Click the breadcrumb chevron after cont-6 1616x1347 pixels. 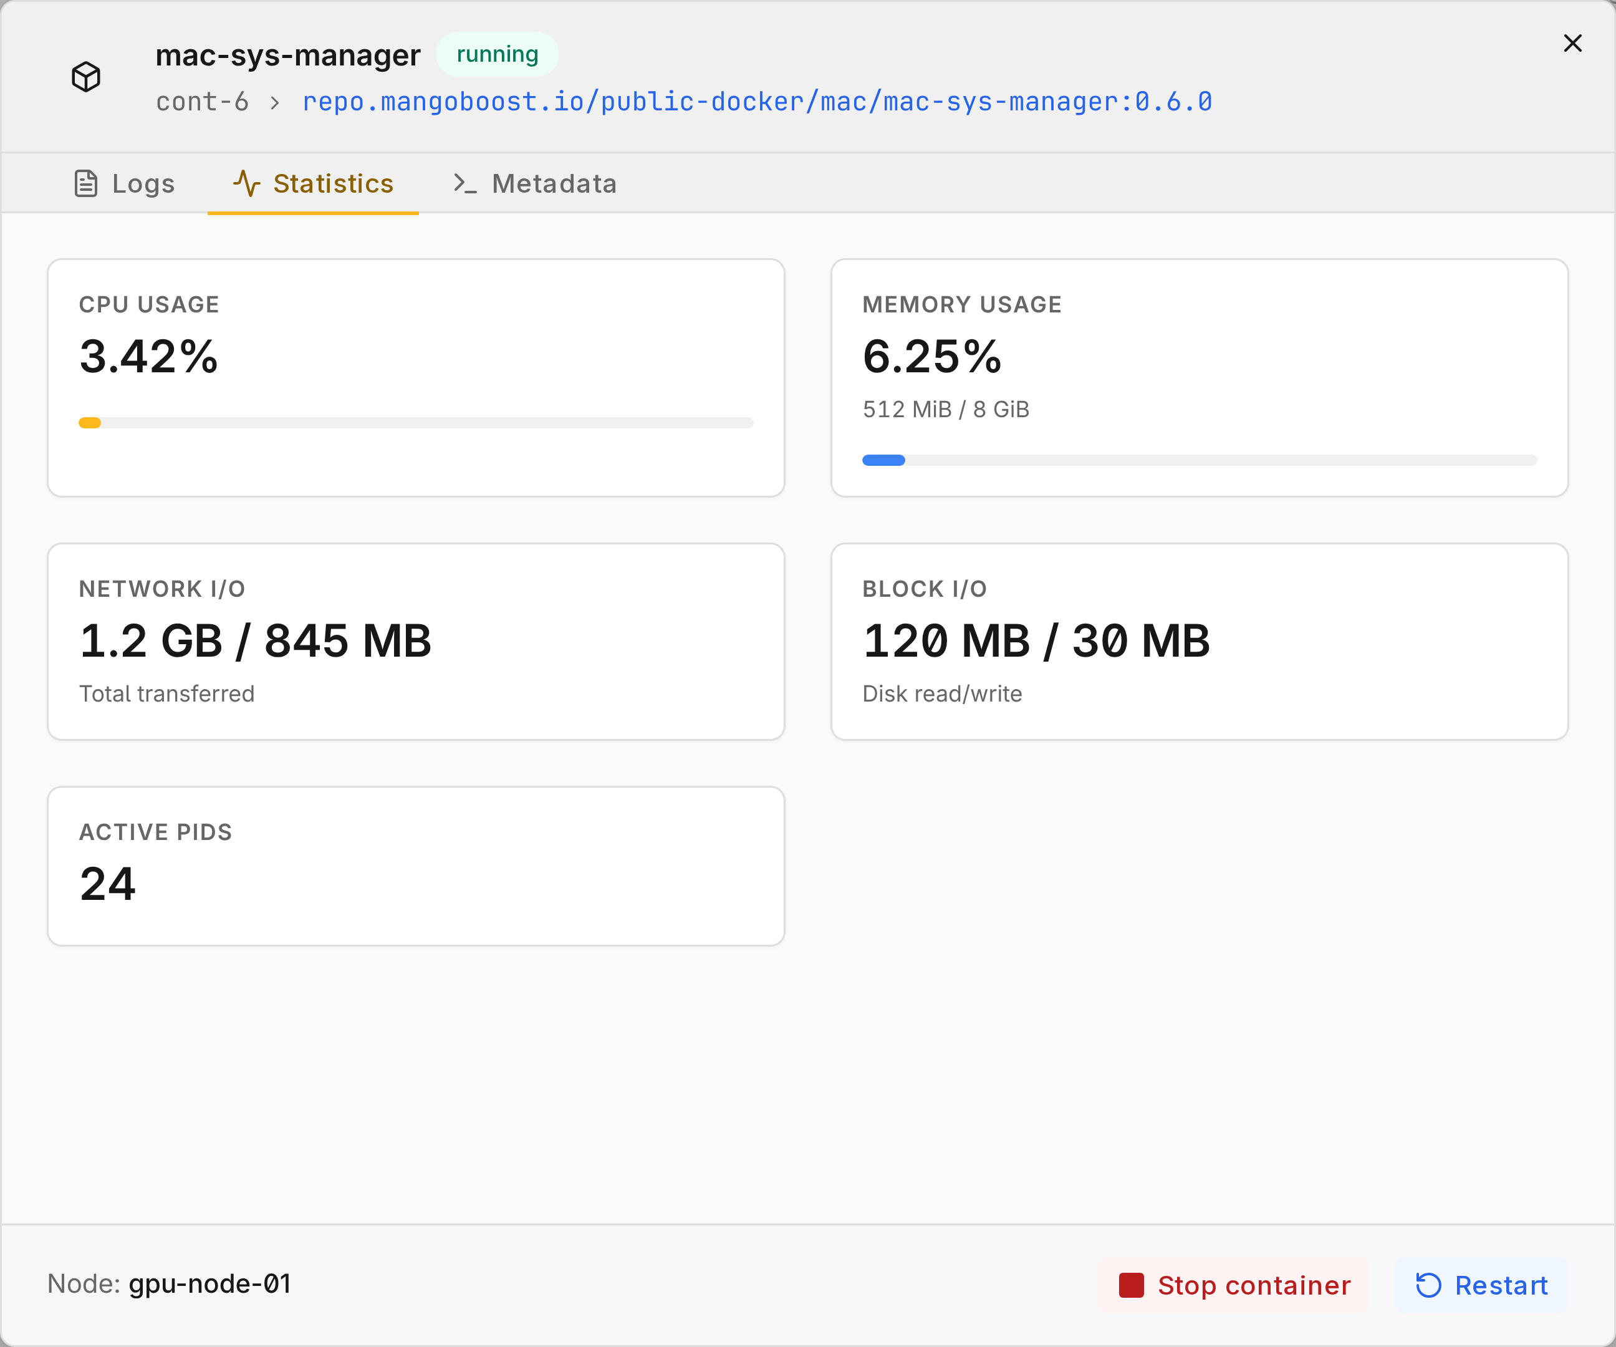(x=275, y=102)
